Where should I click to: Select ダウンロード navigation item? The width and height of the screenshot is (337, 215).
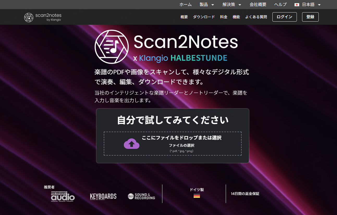204,17
